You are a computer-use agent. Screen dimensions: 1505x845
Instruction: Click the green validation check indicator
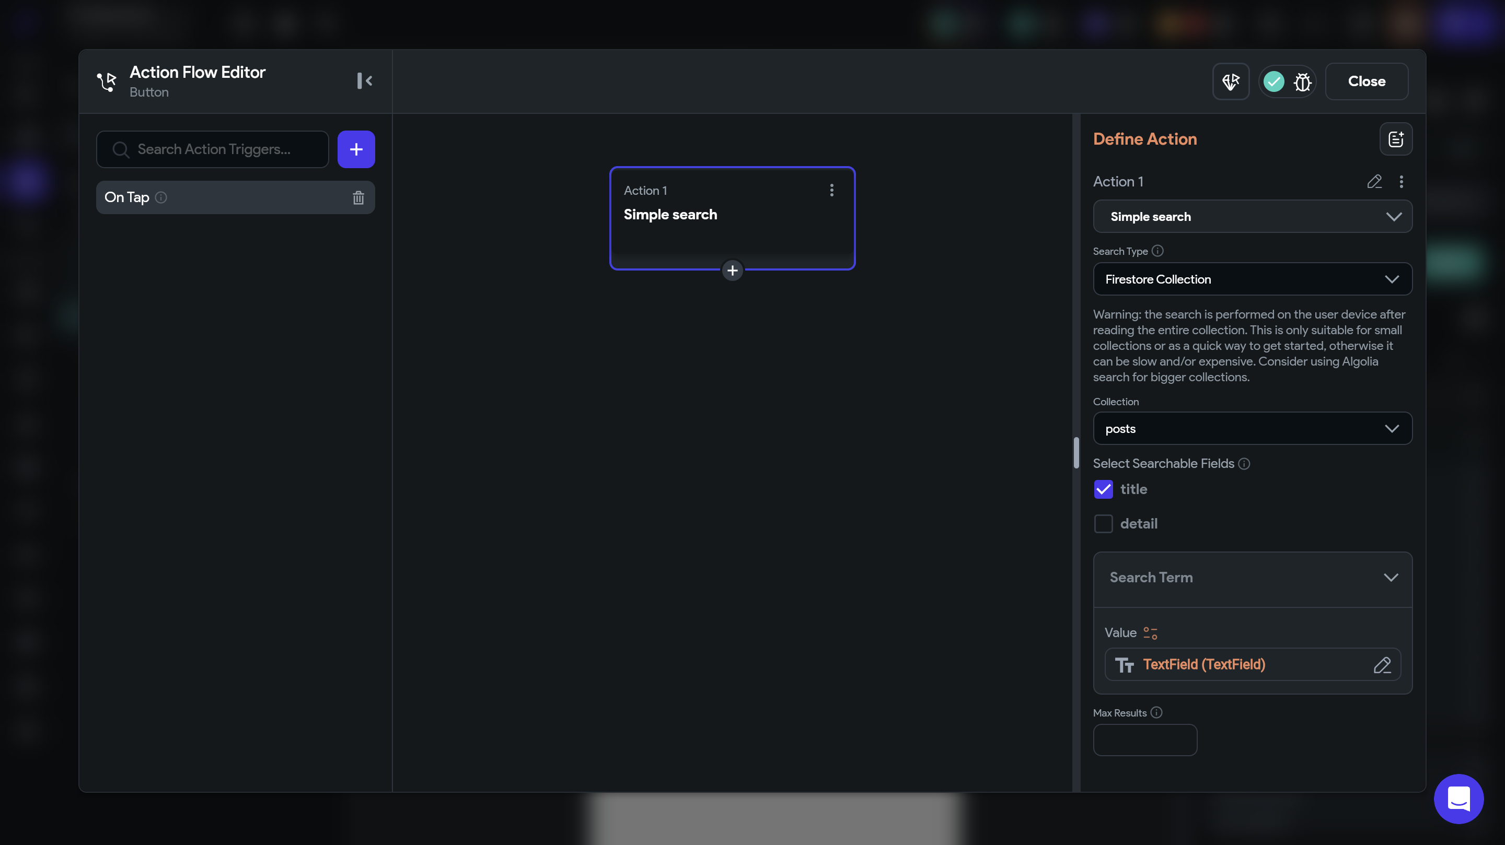coord(1274,82)
